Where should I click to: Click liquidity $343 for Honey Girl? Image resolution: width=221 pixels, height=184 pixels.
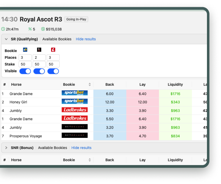pyautogui.click(x=175, y=102)
